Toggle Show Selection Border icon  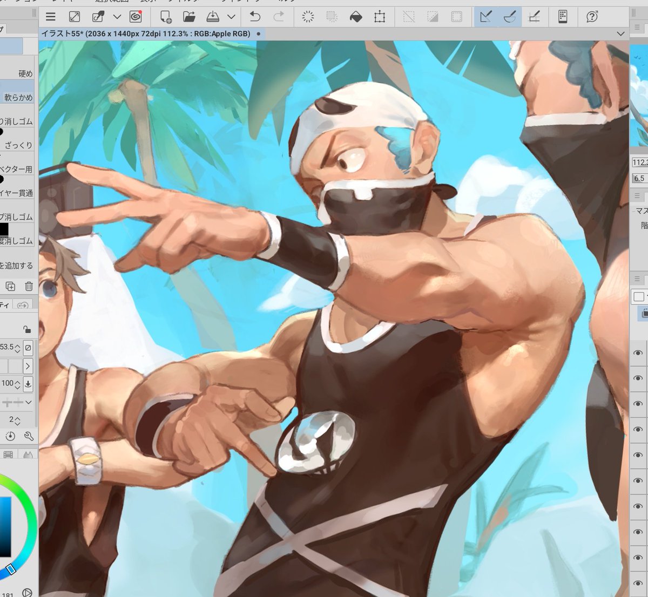pos(457,17)
